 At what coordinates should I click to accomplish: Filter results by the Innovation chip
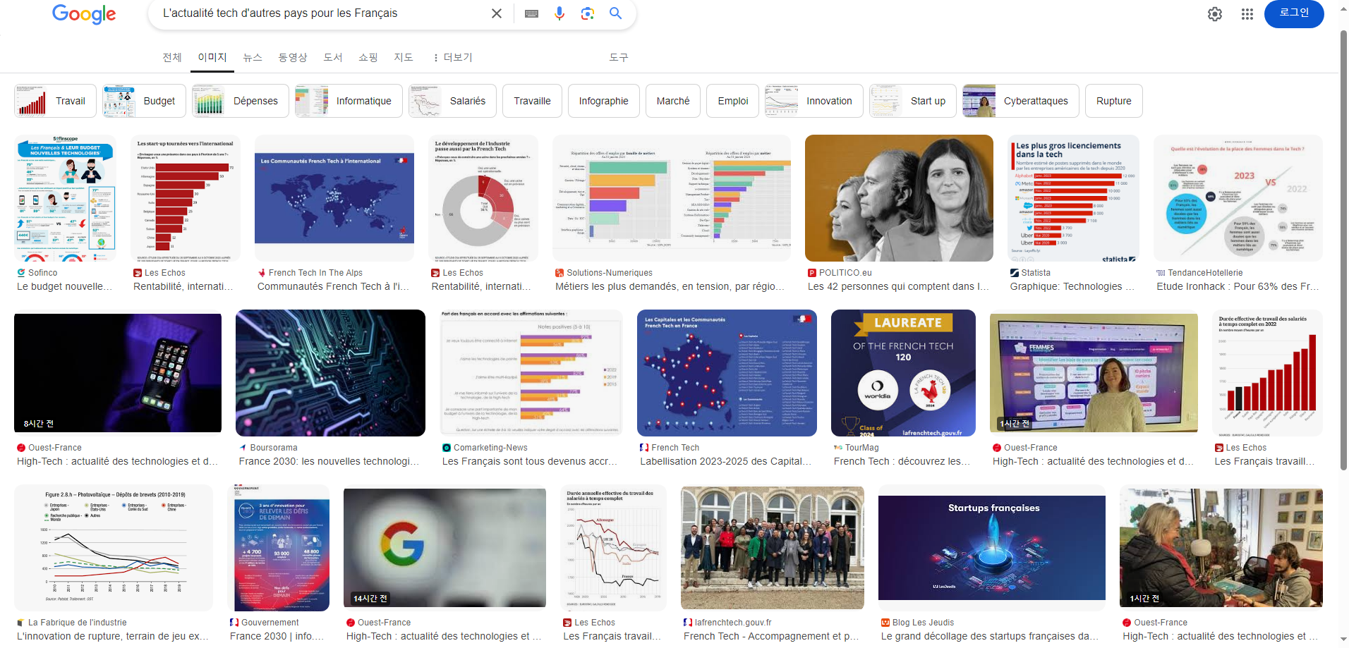814,101
